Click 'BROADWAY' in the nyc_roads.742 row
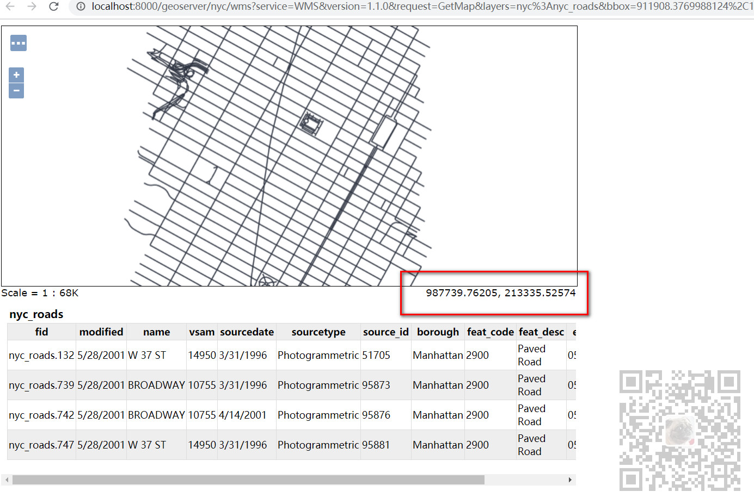754x504 pixels. [x=156, y=415]
